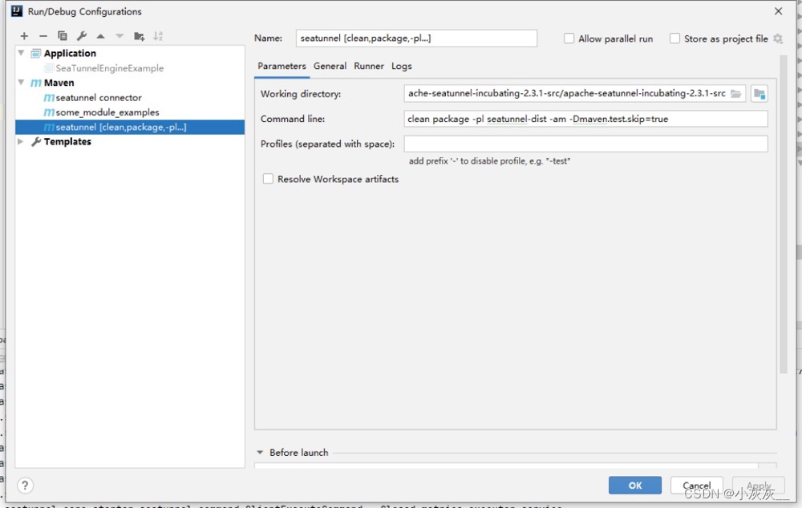Expand the Templates tree node

[x=21, y=141]
